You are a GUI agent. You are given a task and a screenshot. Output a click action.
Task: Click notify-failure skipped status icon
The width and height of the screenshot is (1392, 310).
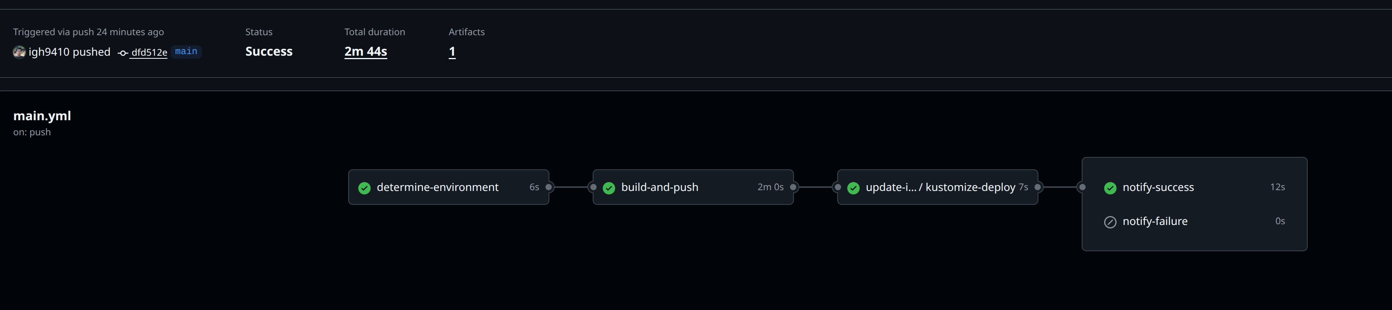click(x=1110, y=222)
